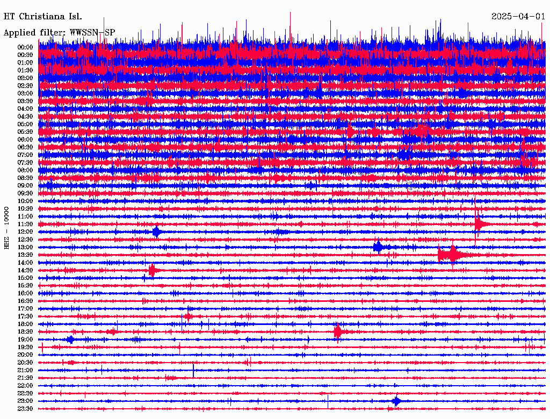The image size is (550, 419).
Task: Select the 13:30 time label
Action: 25,255
